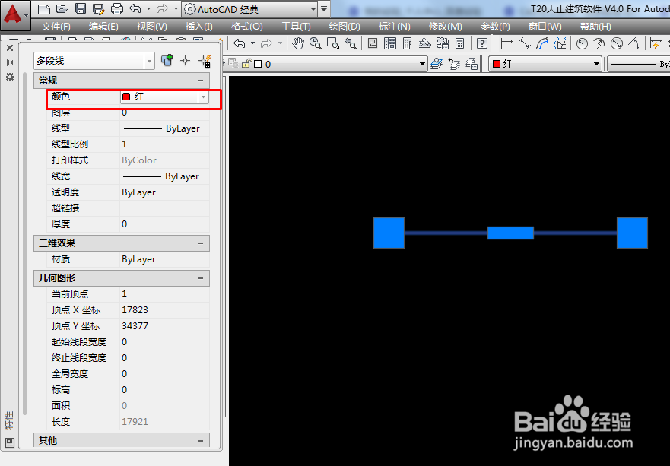The width and height of the screenshot is (670, 466).
Task: Select the Angular dimension tool
Action: pyautogui.click(x=634, y=43)
